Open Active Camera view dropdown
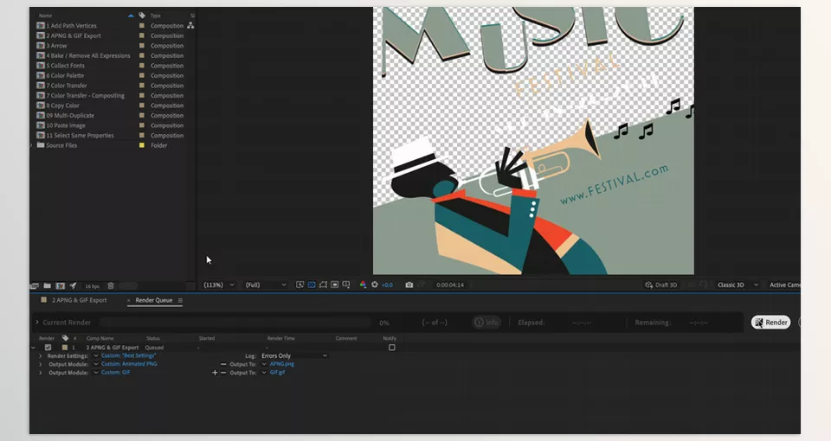831x441 pixels. (x=784, y=284)
